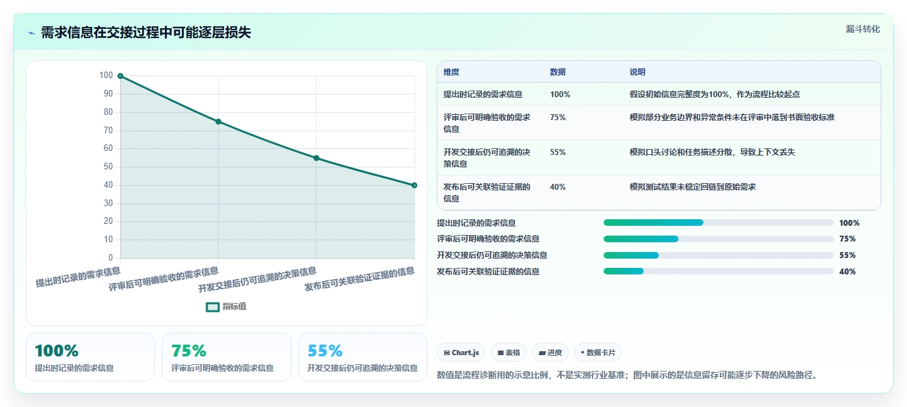Click y-axis tick label 100

pos(106,75)
